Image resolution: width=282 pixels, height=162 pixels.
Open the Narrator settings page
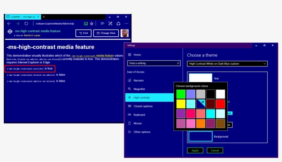tap(139, 80)
